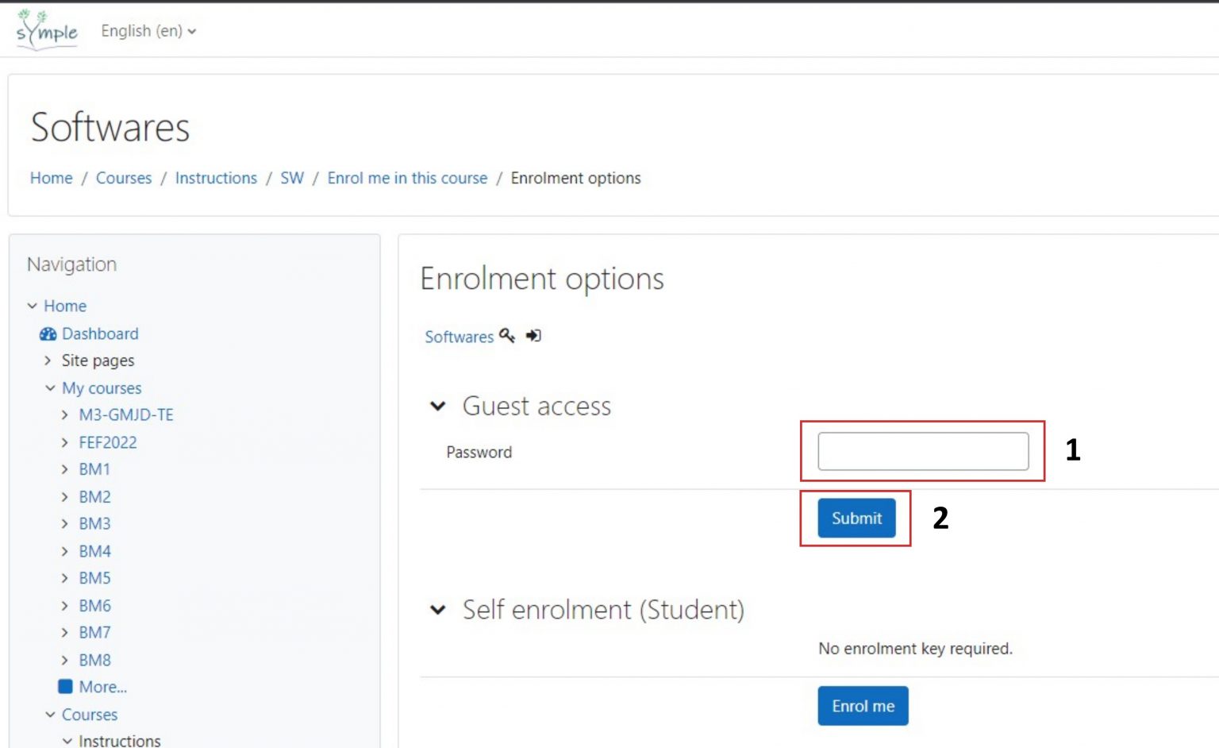Collapse the My courses node
Screen dimensions: 1219x748
coord(50,388)
